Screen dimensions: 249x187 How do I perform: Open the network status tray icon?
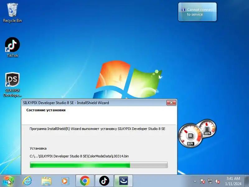tap(210, 181)
